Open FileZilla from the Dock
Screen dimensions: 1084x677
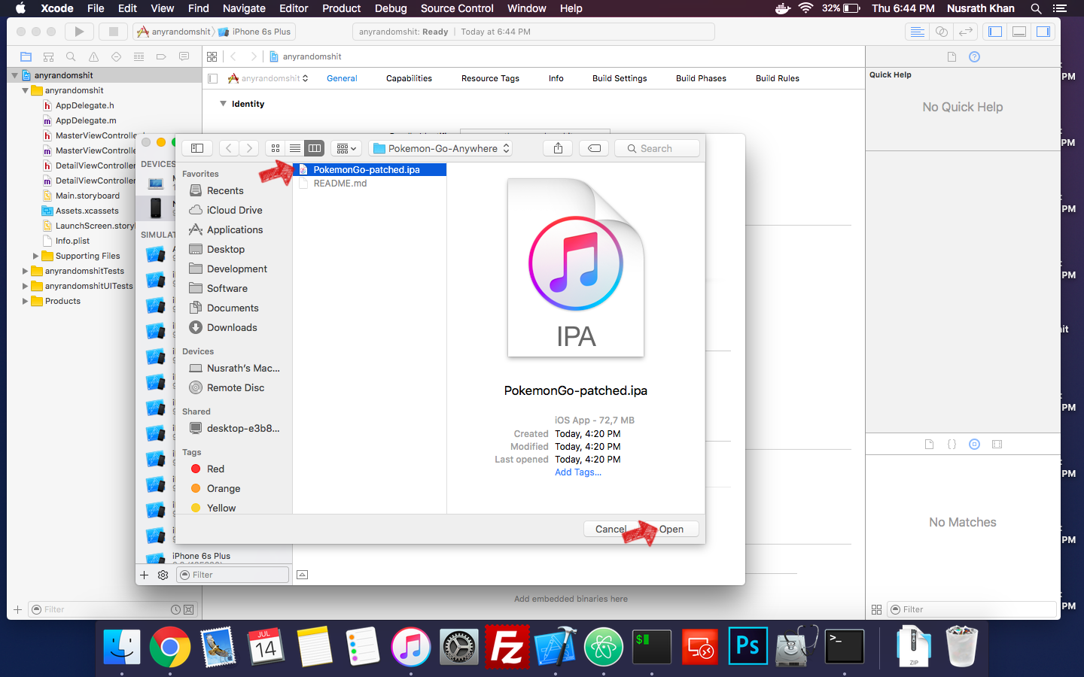[x=507, y=646]
